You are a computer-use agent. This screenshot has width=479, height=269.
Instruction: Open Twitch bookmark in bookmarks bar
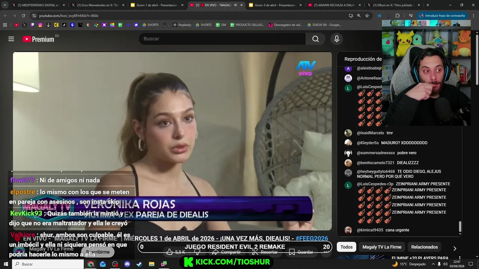point(33,25)
